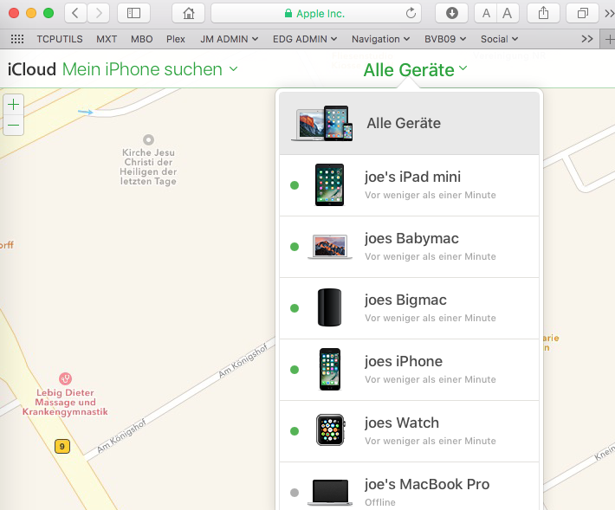Toggle the Safari sidebar button

pos(133,13)
